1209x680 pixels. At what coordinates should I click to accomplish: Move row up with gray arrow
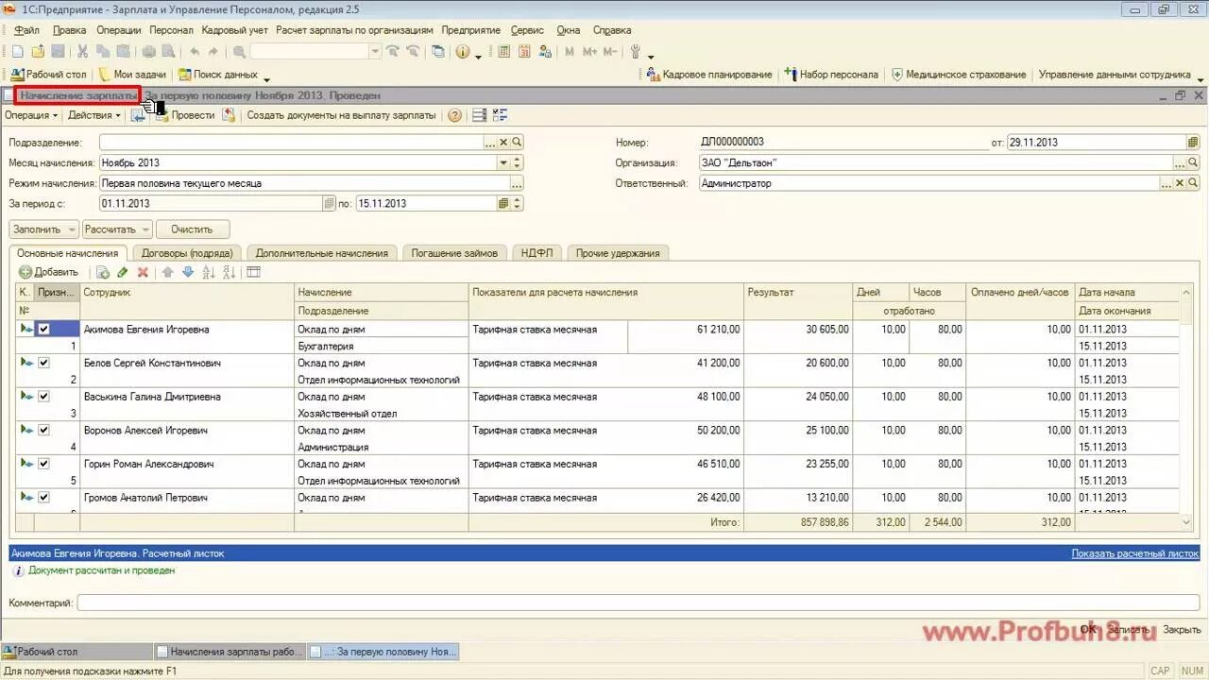[168, 272]
